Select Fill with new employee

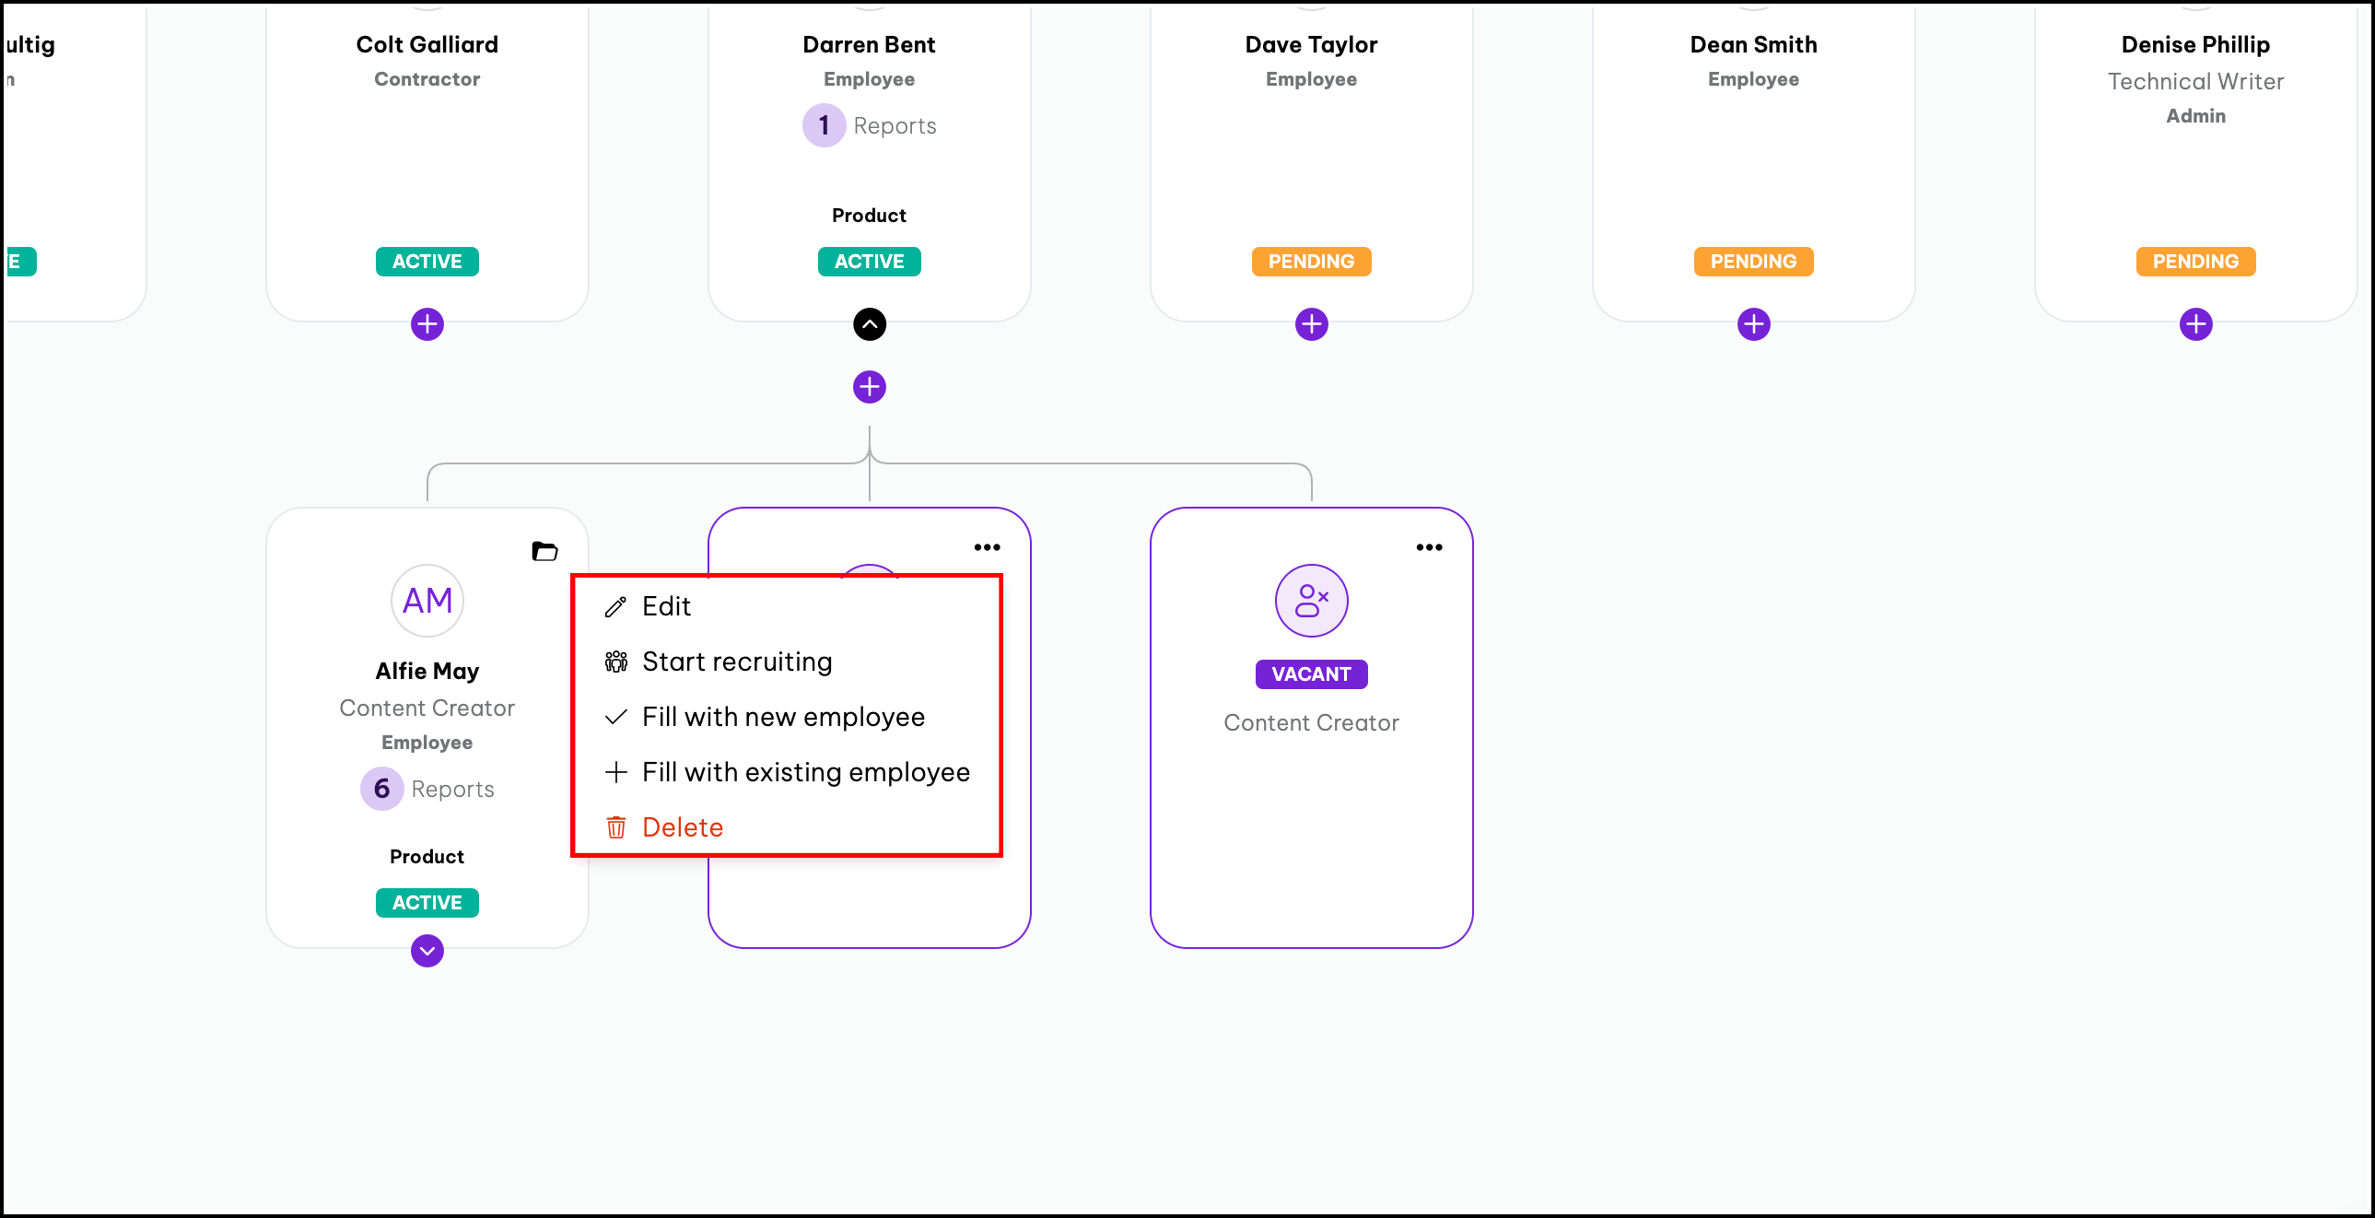(x=782, y=718)
